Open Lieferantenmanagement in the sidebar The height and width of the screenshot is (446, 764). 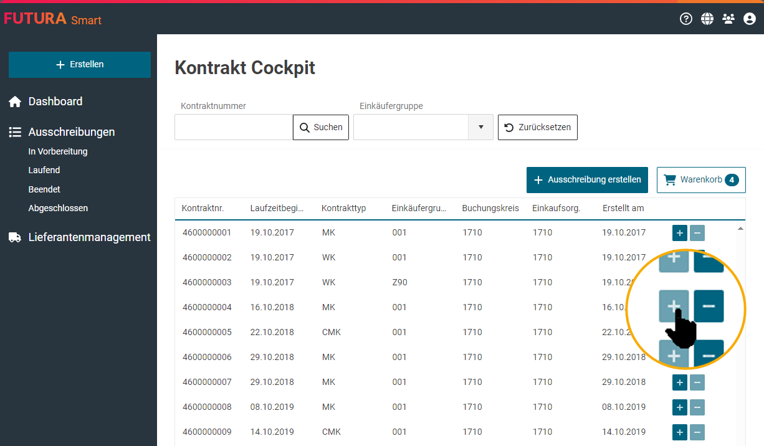tap(89, 237)
